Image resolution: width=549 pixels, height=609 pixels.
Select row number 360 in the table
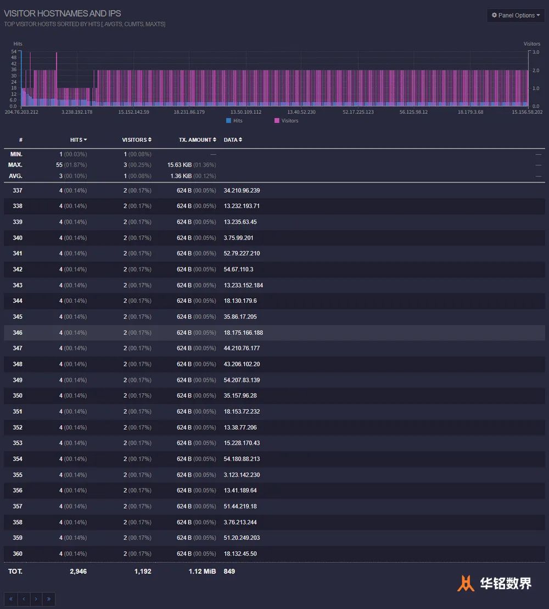click(18, 553)
